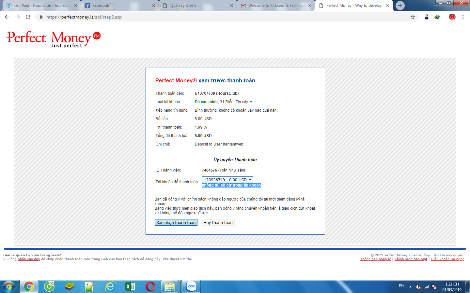The width and height of the screenshot is (470, 293).
Task: Select the Perfect Money - Way to develop tab
Action: pos(354,6)
